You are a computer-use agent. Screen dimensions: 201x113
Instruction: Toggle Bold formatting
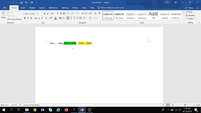[x=25, y=18]
